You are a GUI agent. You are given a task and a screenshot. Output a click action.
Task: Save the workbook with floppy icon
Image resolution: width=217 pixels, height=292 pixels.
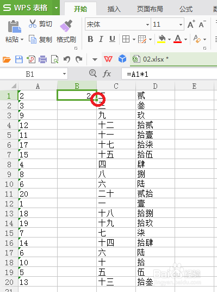[x=19, y=59]
